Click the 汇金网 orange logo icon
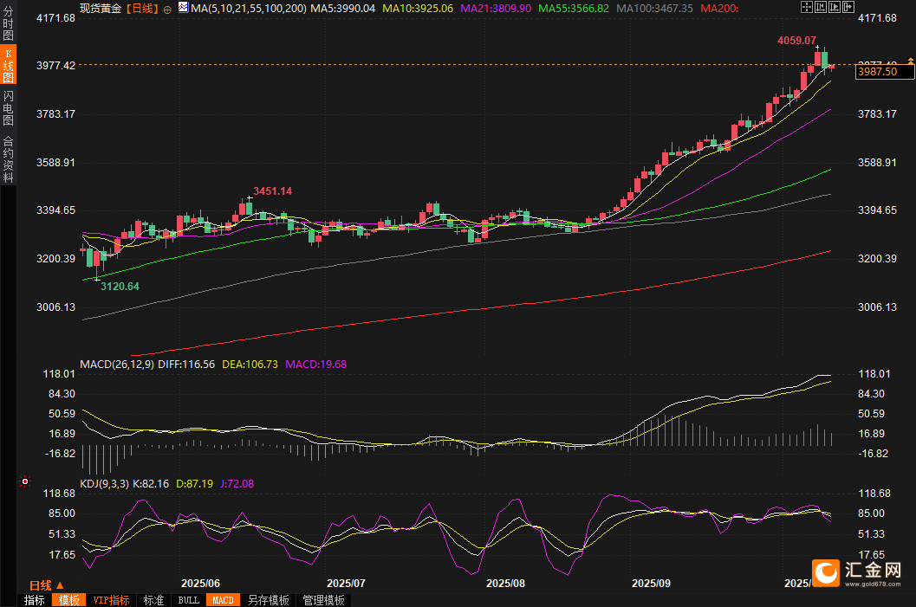916x607 pixels. pos(826,572)
